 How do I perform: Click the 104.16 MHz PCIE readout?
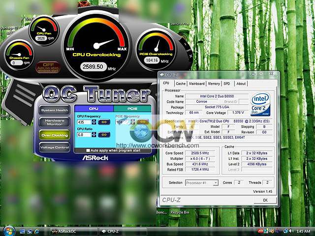click(x=152, y=60)
